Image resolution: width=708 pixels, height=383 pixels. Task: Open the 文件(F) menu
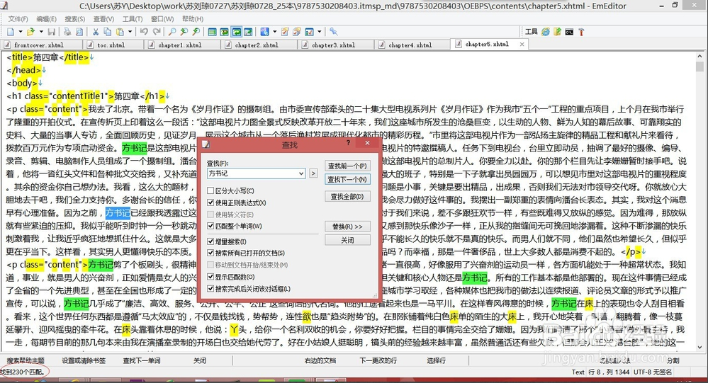[18, 19]
